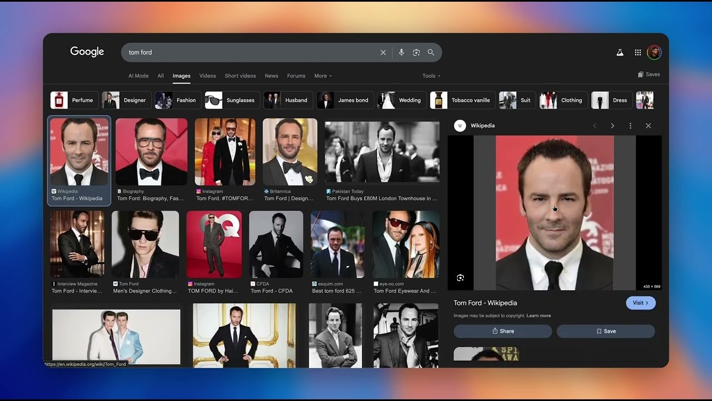Click the large Tom Ford preview image
The image size is (712, 401).
(555, 213)
